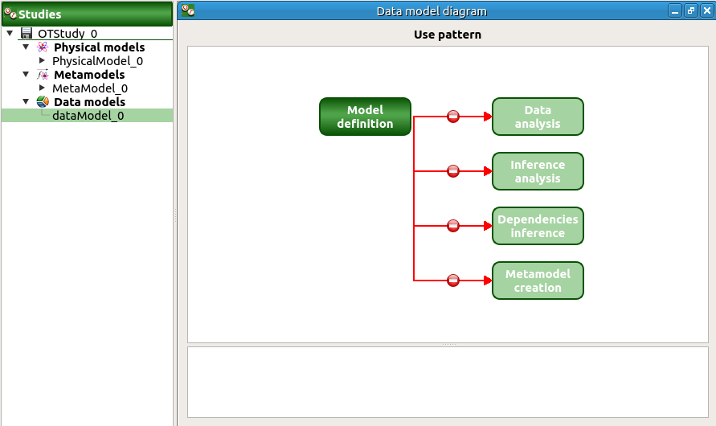
Task: Click the red blocked icon before Inference analysis
Action: pyautogui.click(x=453, y=171)
